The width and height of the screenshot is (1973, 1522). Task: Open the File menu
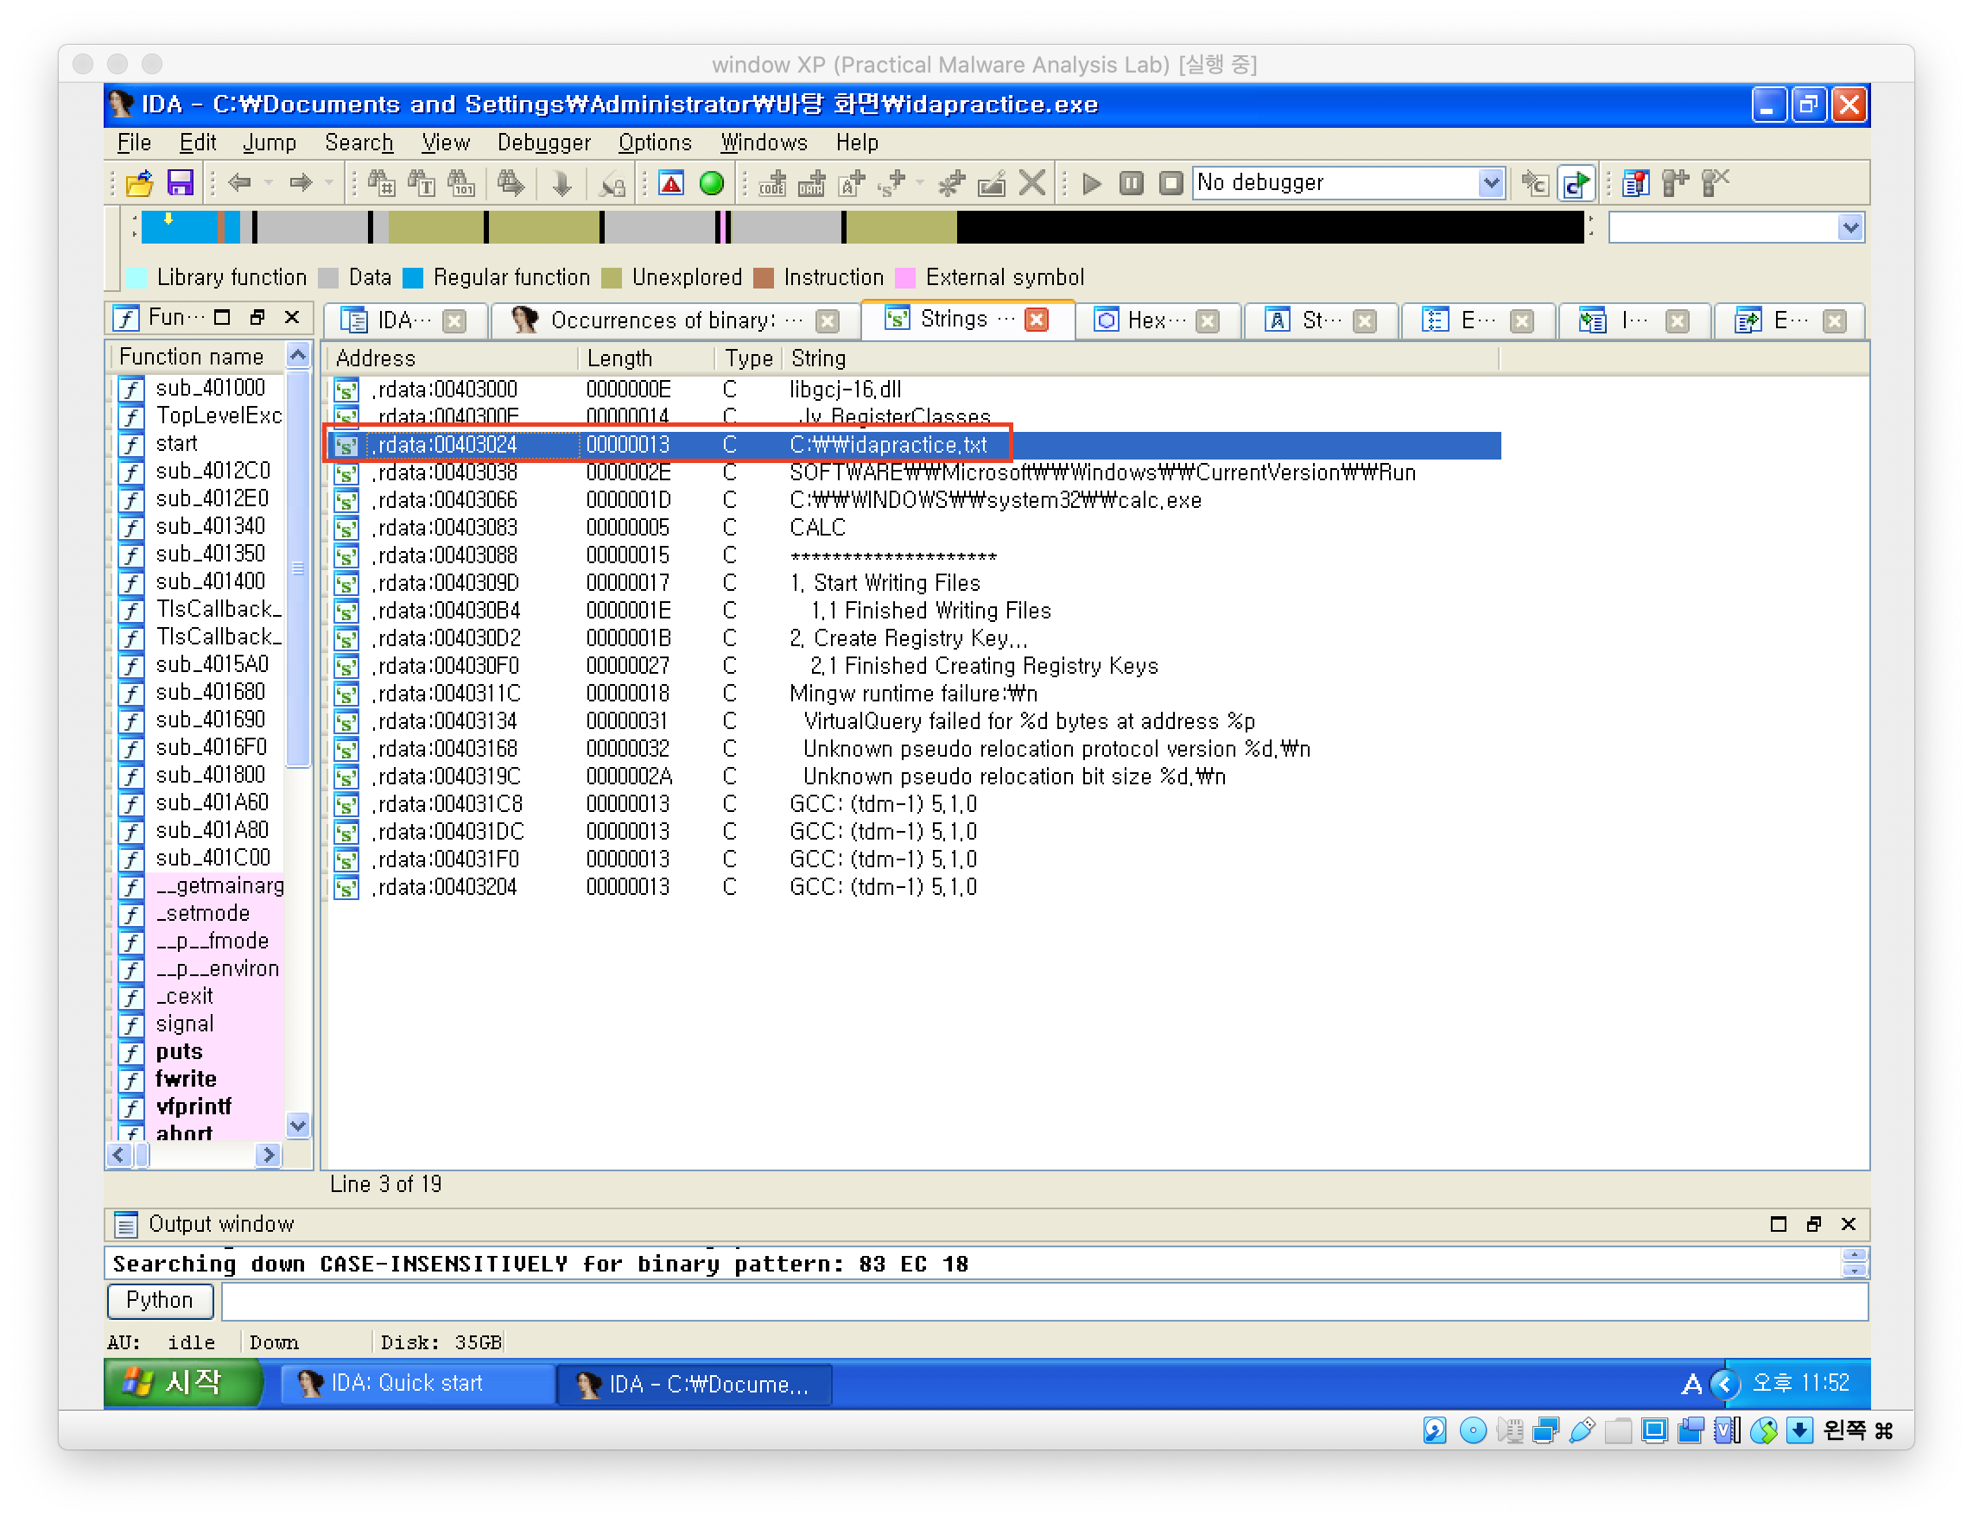134,143
